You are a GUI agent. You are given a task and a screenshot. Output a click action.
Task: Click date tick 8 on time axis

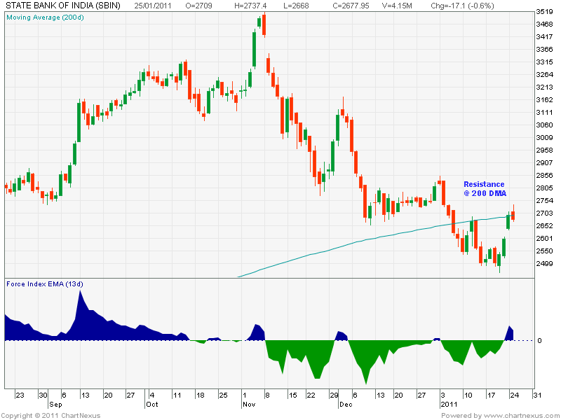pyautogui.click(x=267, y=395)
